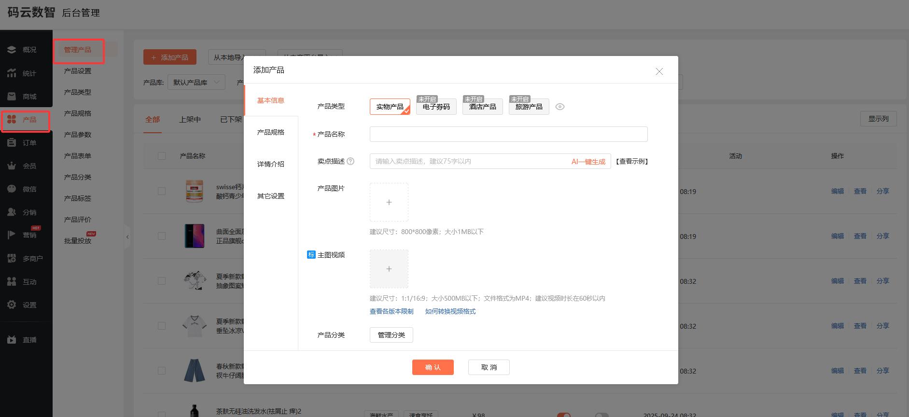Viewport: 909px width, 417px height.
Task: Select 电子券码 product type
Action: pos(436,107)
